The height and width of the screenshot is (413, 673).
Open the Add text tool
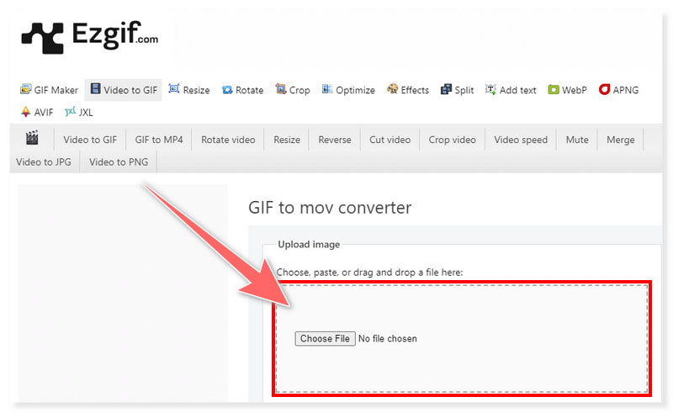510,90
